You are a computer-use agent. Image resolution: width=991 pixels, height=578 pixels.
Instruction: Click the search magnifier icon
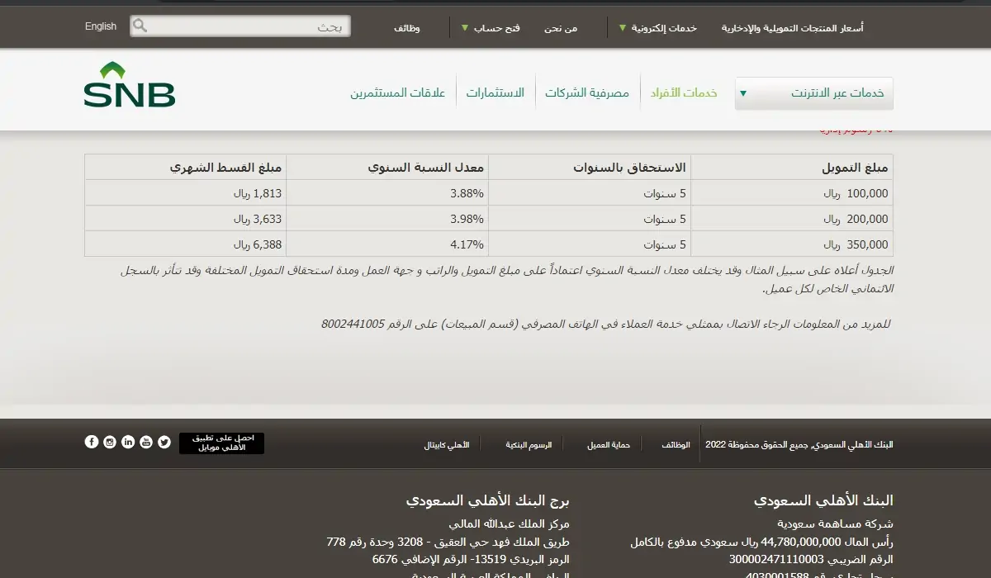(x=140, y=26)
